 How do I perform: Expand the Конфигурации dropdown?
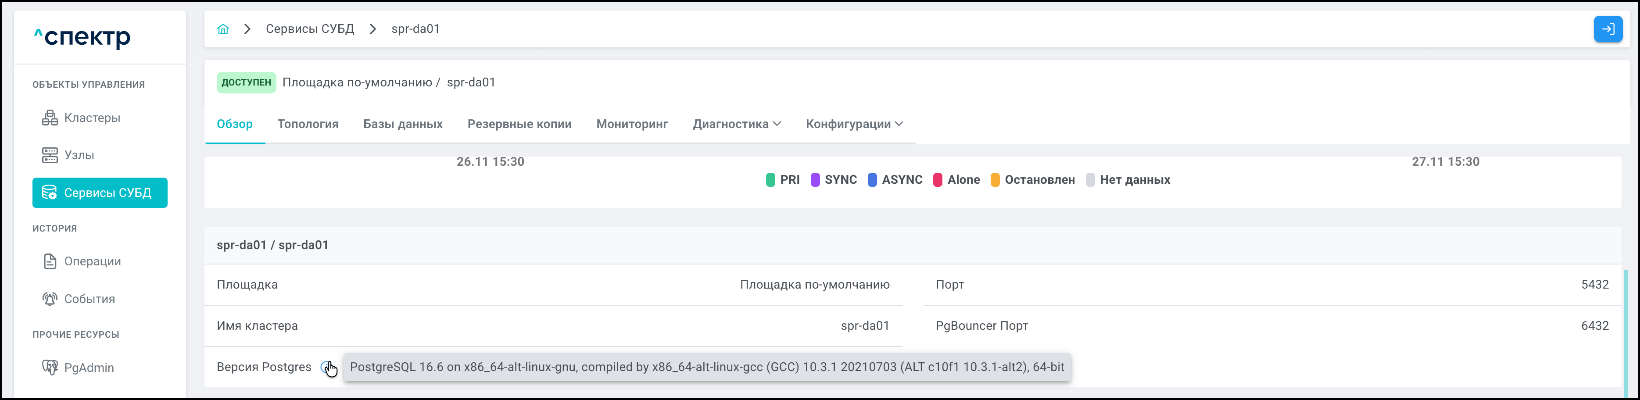point(854,124)
